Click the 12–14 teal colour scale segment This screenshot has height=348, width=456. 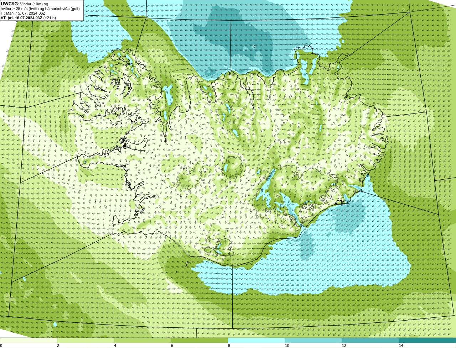coord(370,340)
